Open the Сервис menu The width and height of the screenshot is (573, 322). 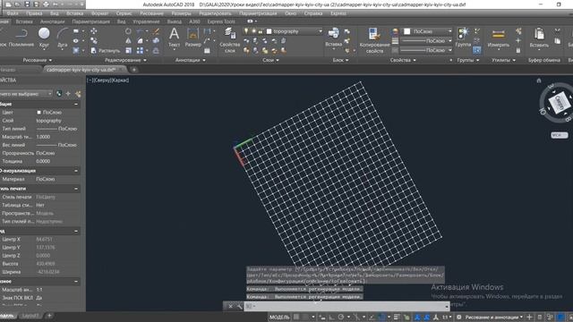coord(124,13)
